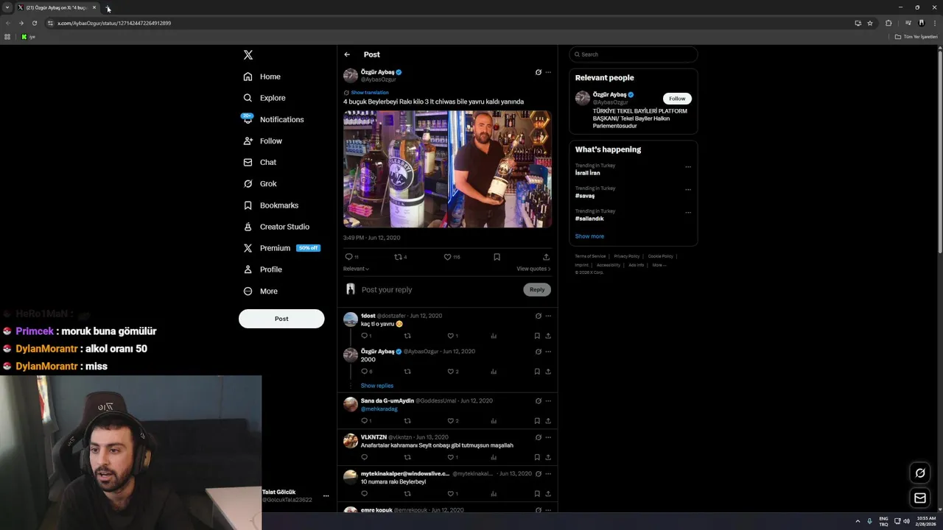This screenshot has width=943, height=530.
Task: Open Chat in sidebar
Action: click(259, 162)
